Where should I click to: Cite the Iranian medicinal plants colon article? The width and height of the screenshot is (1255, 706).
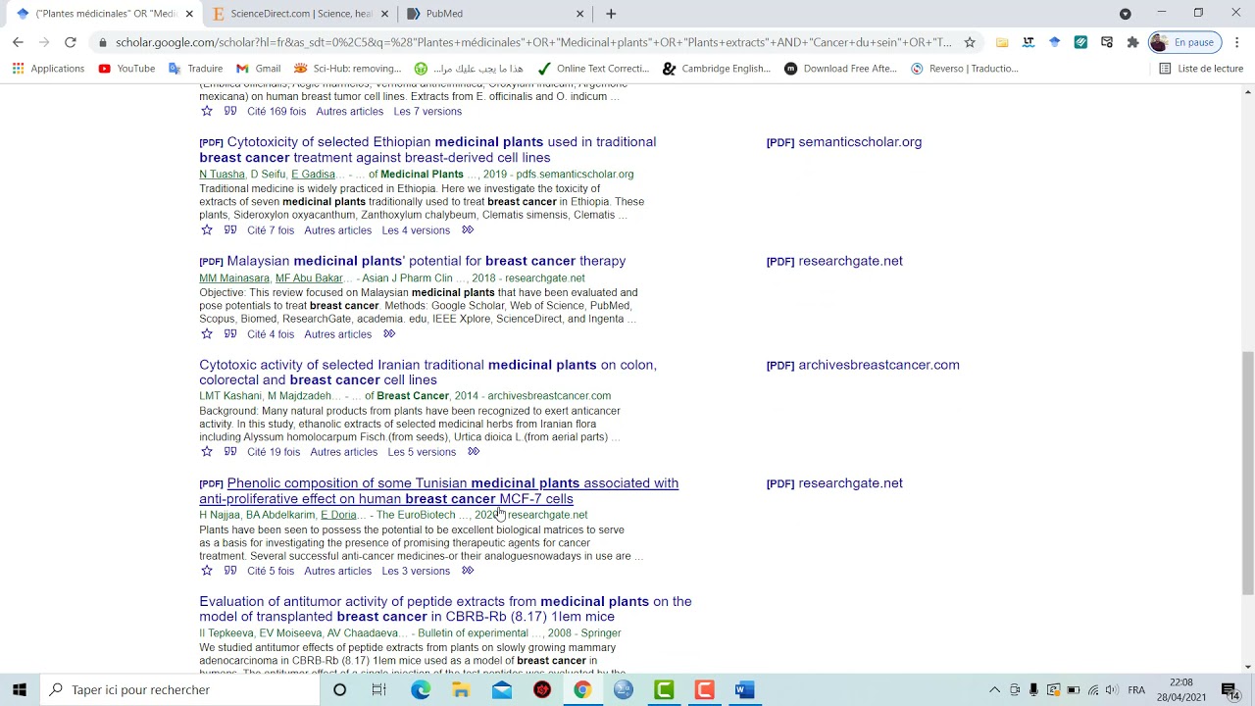[x=230, y=452]
